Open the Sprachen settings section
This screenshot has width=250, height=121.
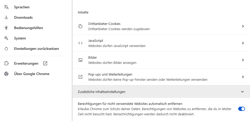[22, 7]
